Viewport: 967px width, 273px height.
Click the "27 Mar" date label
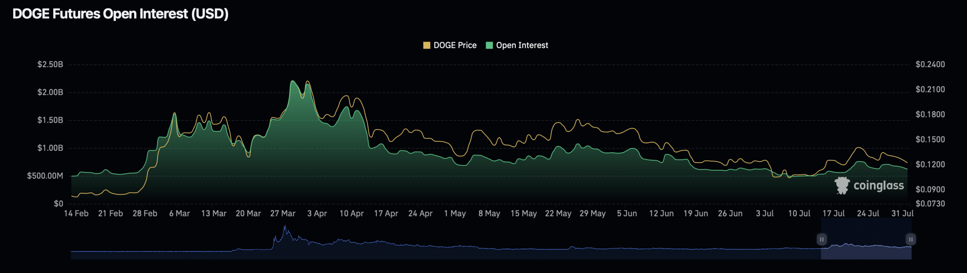click(283, 214)
